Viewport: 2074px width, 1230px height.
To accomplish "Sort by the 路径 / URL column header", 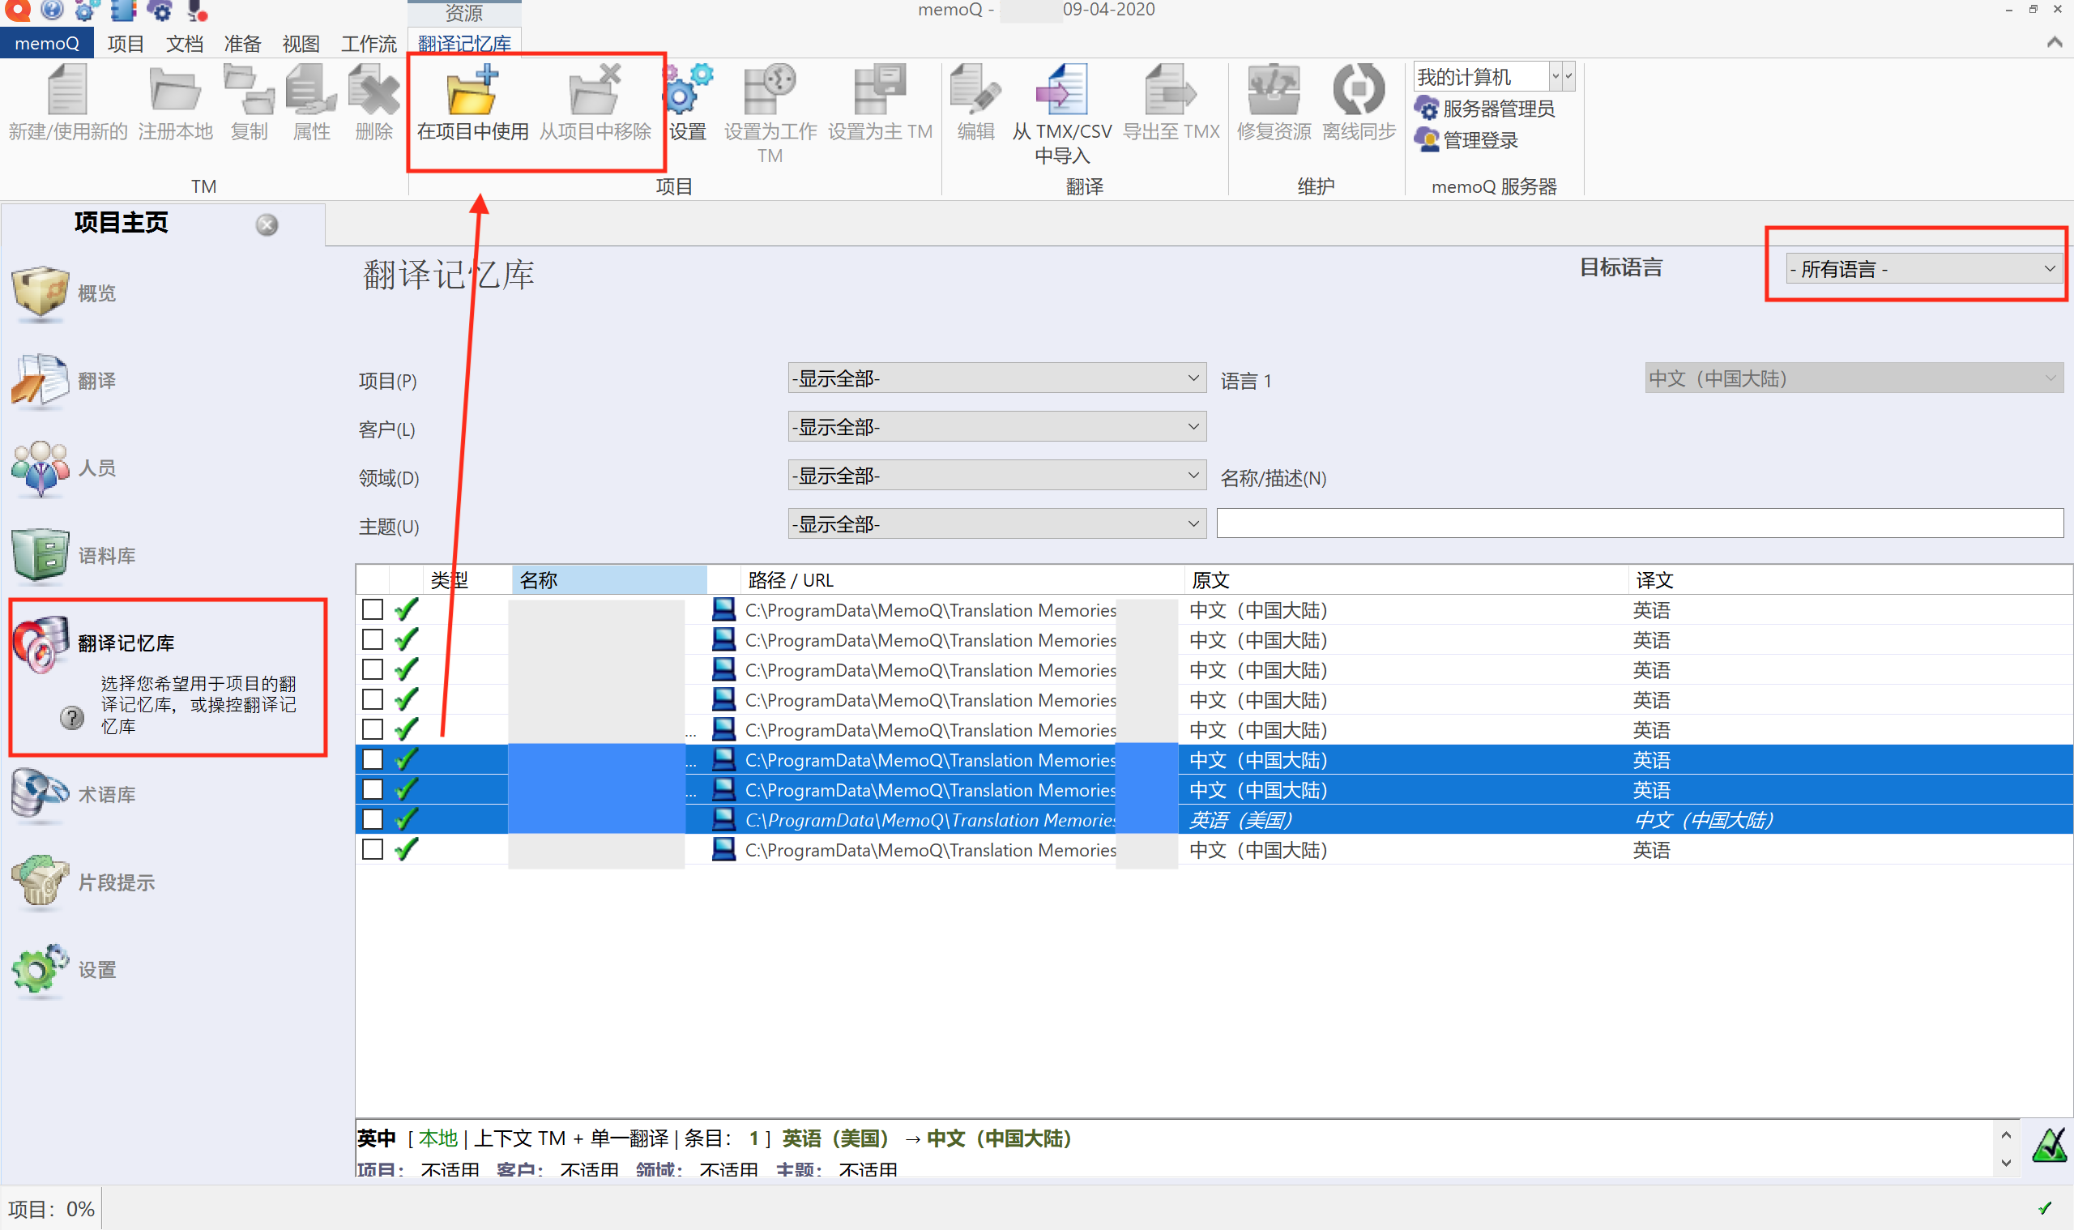I will (961, 579).
